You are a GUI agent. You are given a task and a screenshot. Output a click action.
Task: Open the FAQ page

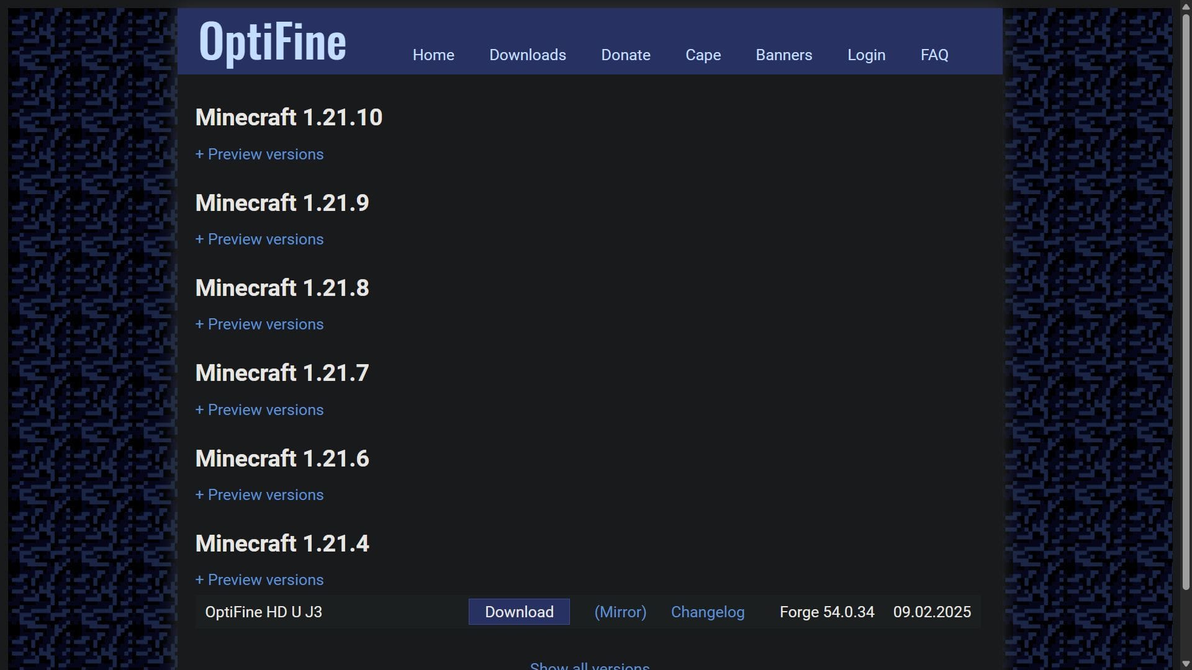click(x=934, y=55)
